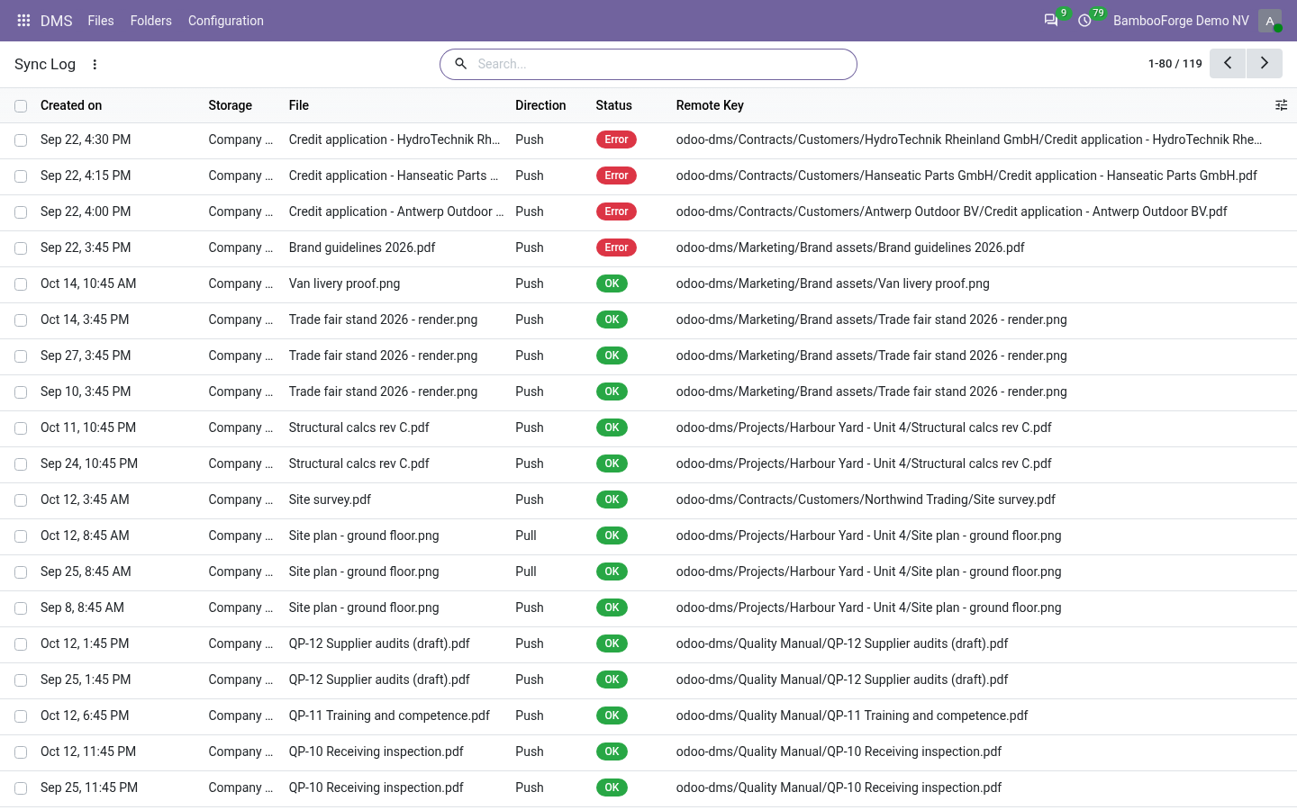Click the Sync Log breadcrumb title

click(x=45, y=64)
